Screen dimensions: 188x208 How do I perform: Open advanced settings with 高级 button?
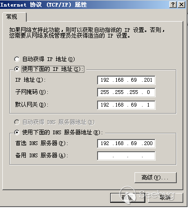[x=156, y=177]
